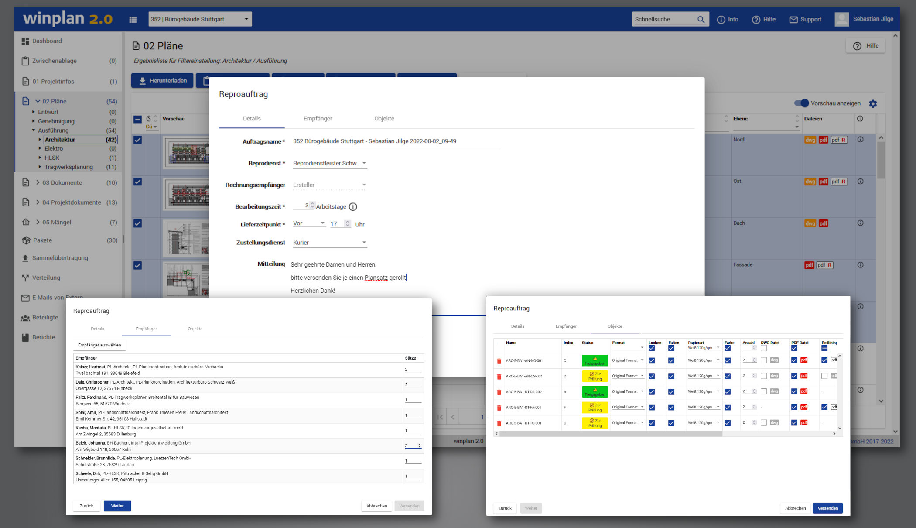Viewport: 916px width, 528px height.
Task: Open Details tab in the Empfänger dialog
Action: [x=98, y=329]
